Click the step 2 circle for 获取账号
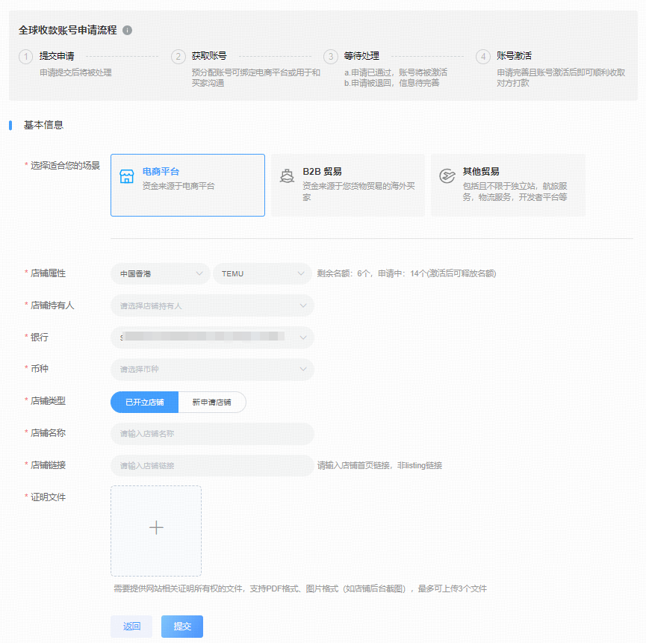The height and width of the screenshot is (643, 646). pos(178,57)
